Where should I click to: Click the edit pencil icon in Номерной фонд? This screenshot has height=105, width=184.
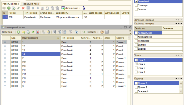tap(33, 32)
